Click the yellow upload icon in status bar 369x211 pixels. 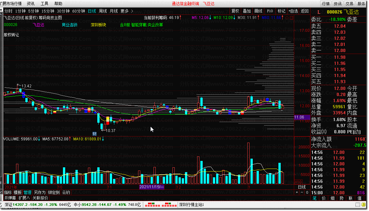pos(364,205)
